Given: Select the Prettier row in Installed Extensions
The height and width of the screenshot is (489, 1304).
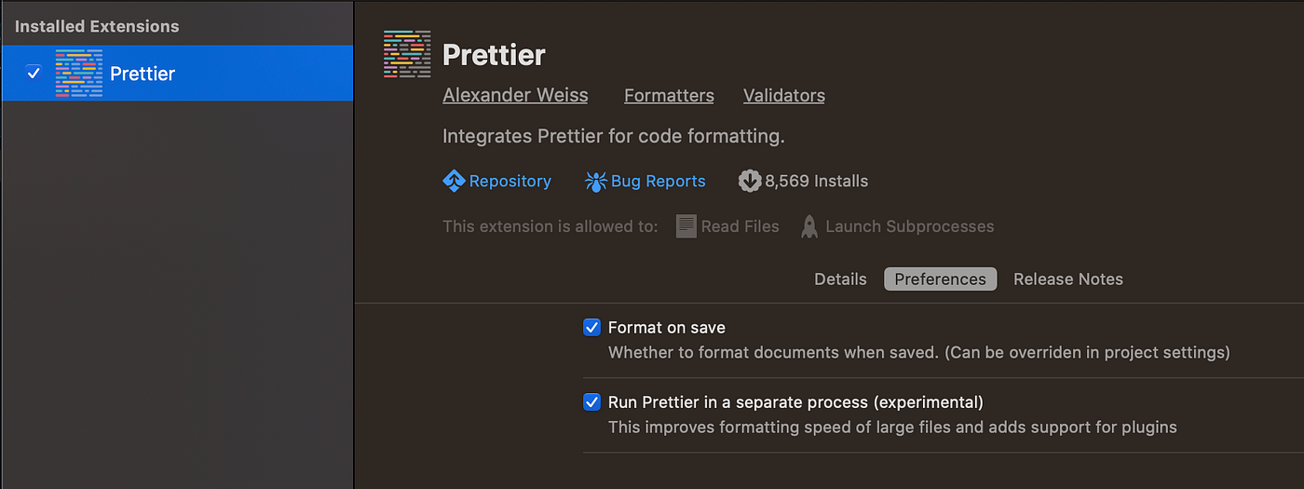Looking at the screenshot, I should point(233,74).
